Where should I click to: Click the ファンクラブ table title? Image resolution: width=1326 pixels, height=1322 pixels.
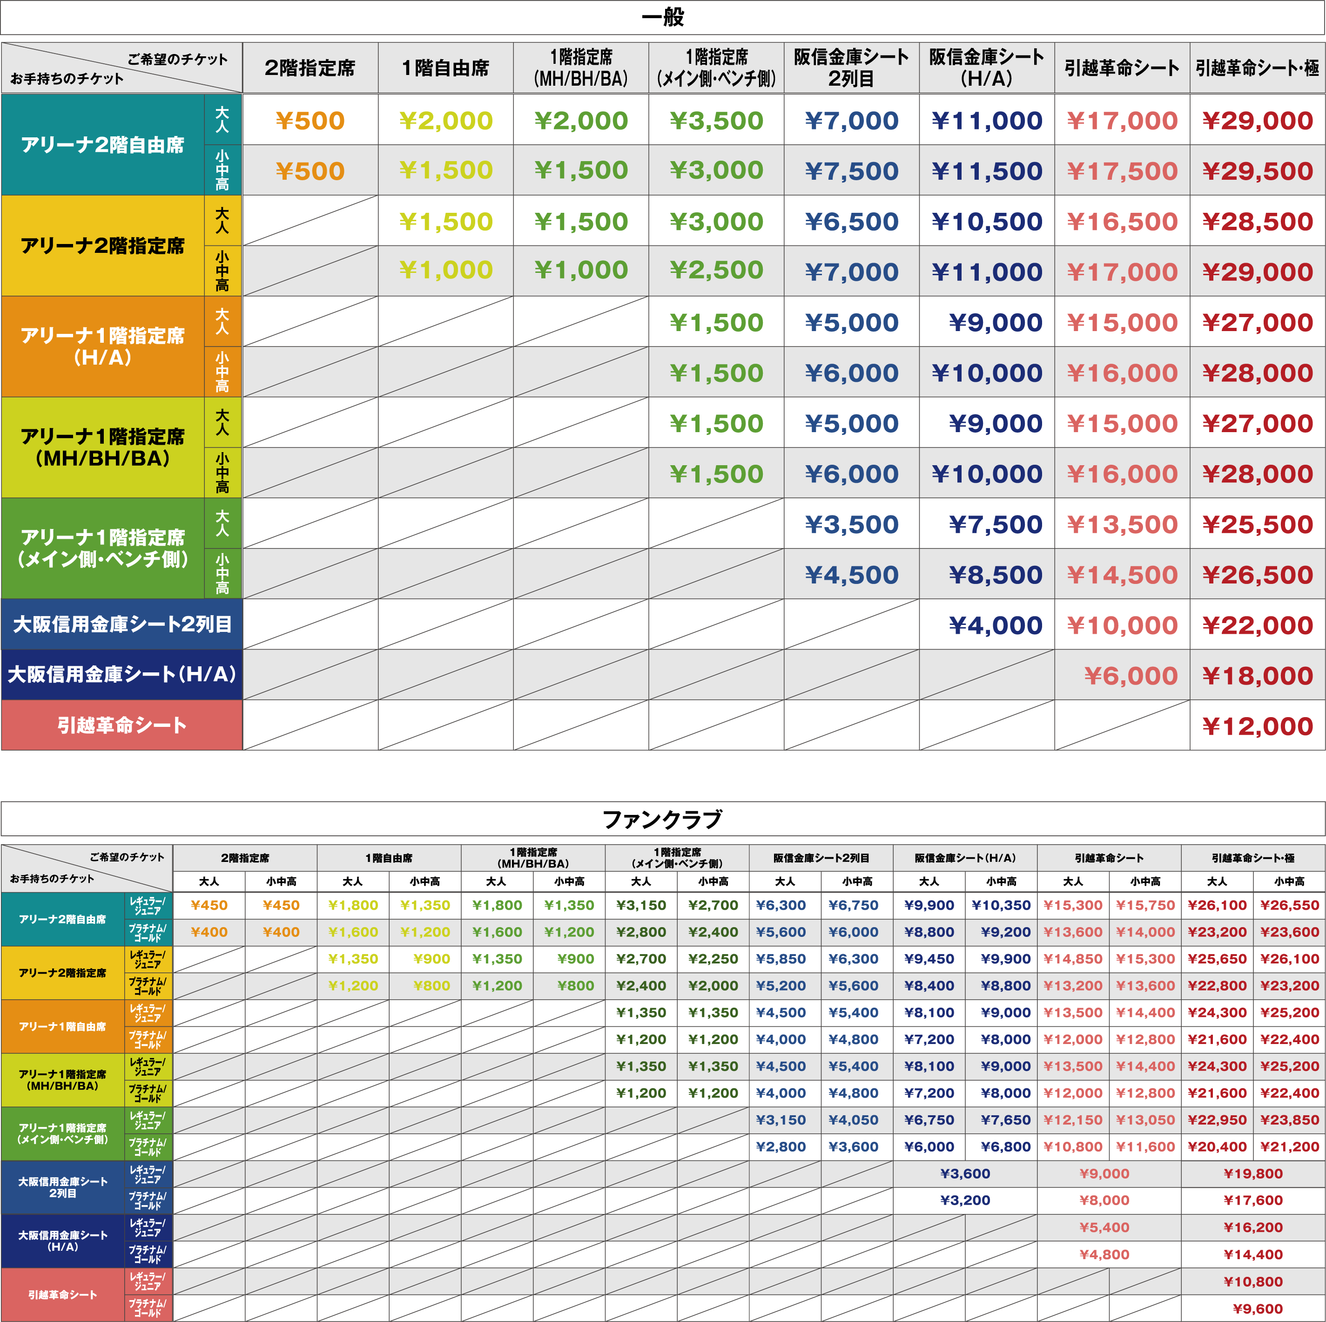pyautogui.click(x=662, y=819)
